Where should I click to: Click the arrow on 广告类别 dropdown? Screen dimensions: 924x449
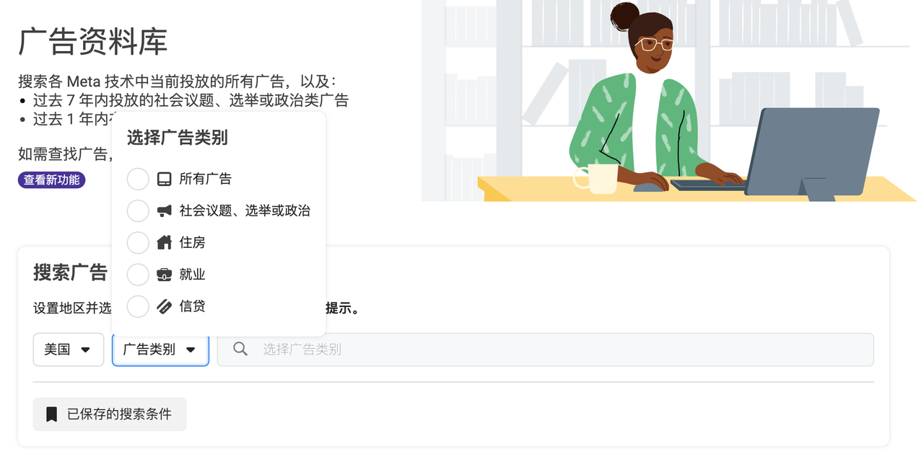(191, 350)
